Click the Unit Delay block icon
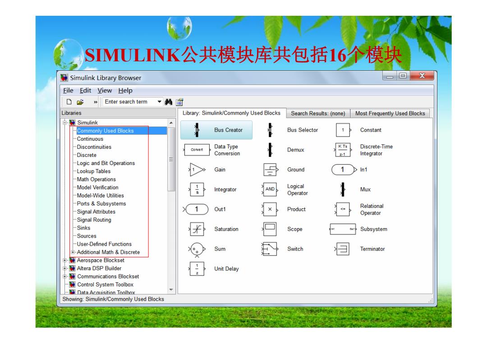Screen dimensions: 487x344 point(197,269)
